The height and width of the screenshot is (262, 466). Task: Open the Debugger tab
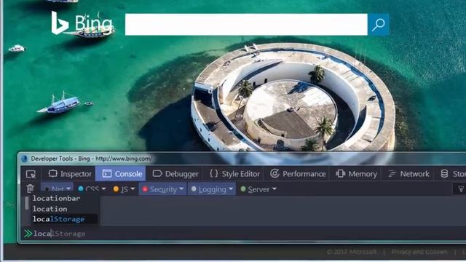175,174
